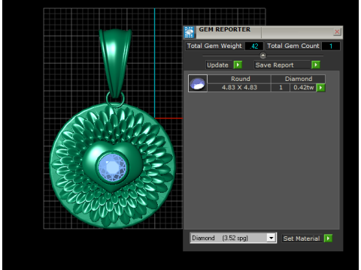The width and height of the screenshot is (361, 270).
Task: Click the Total Gem Weight label
Action: pyautogui.click(x=214, y=46)
